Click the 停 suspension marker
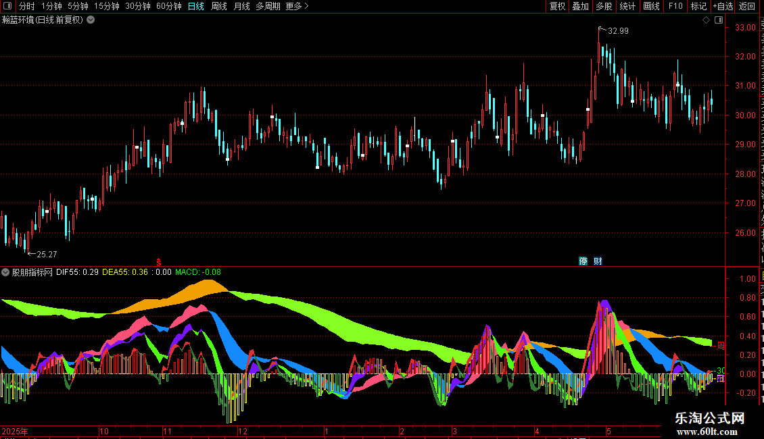Screen dimensions: 764x439 click(x=583, y=261)
